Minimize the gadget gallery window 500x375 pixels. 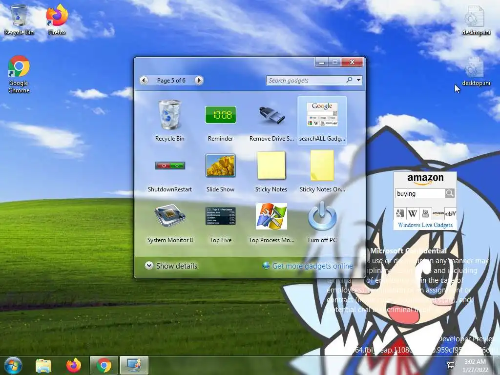pyautogui.click(x=322, y=62)
